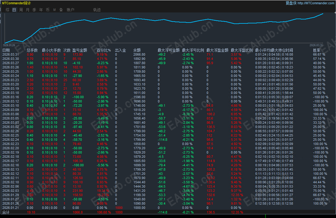Viewport: 336px width, 218px height.
Task: Open the 备 notes tab
Action: point(61,10)
